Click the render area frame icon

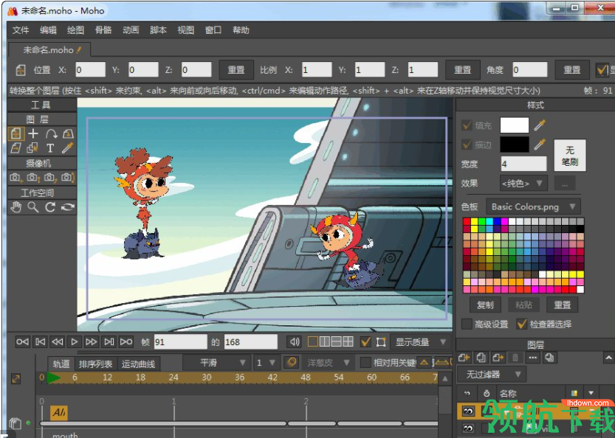pyautogui.click(x=381, y=342)
